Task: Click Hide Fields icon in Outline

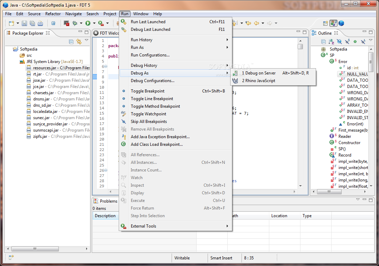Action: click(x=339, y=42)
